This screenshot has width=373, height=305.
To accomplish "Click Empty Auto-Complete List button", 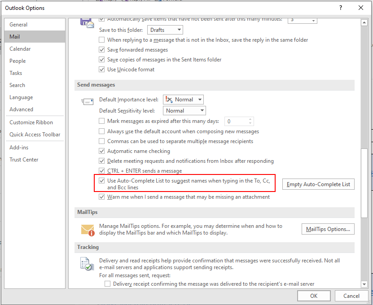I will (x=318, y=184).
